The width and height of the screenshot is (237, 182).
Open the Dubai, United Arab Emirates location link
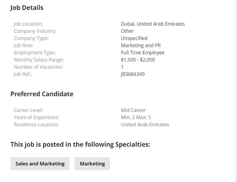point(153,24)
